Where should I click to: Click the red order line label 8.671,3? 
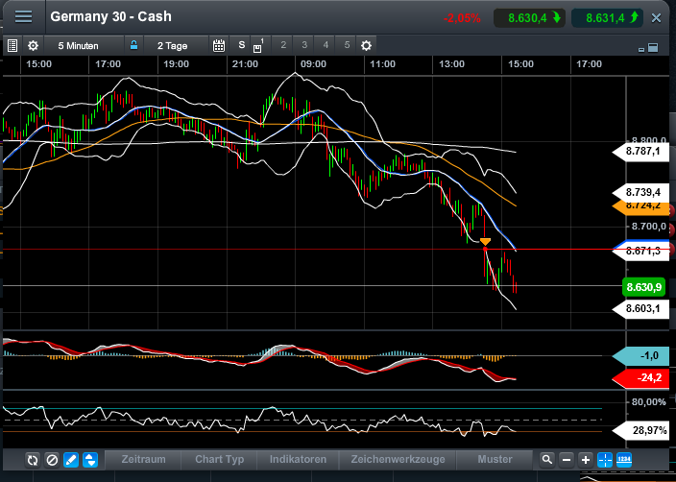[642, 251]
